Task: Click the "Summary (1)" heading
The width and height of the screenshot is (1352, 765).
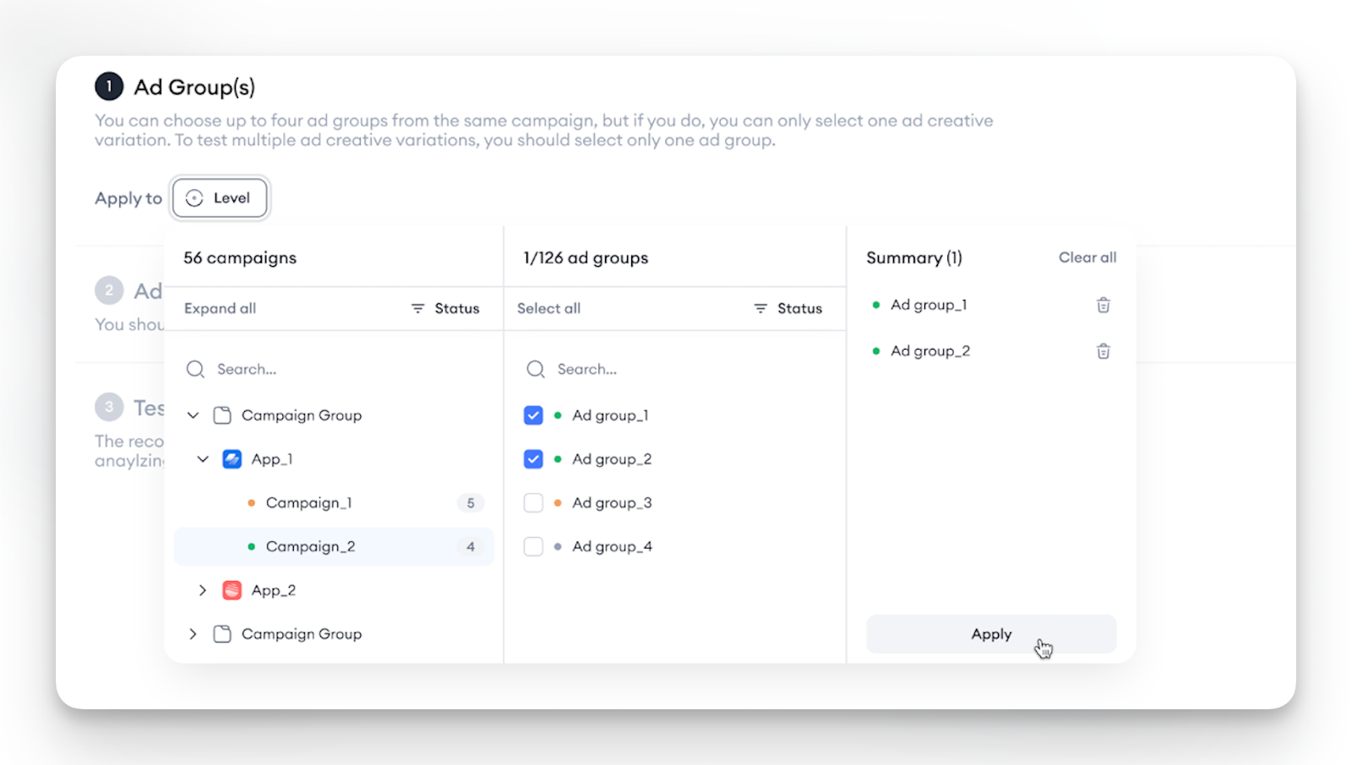Action: tap(914, 258)
